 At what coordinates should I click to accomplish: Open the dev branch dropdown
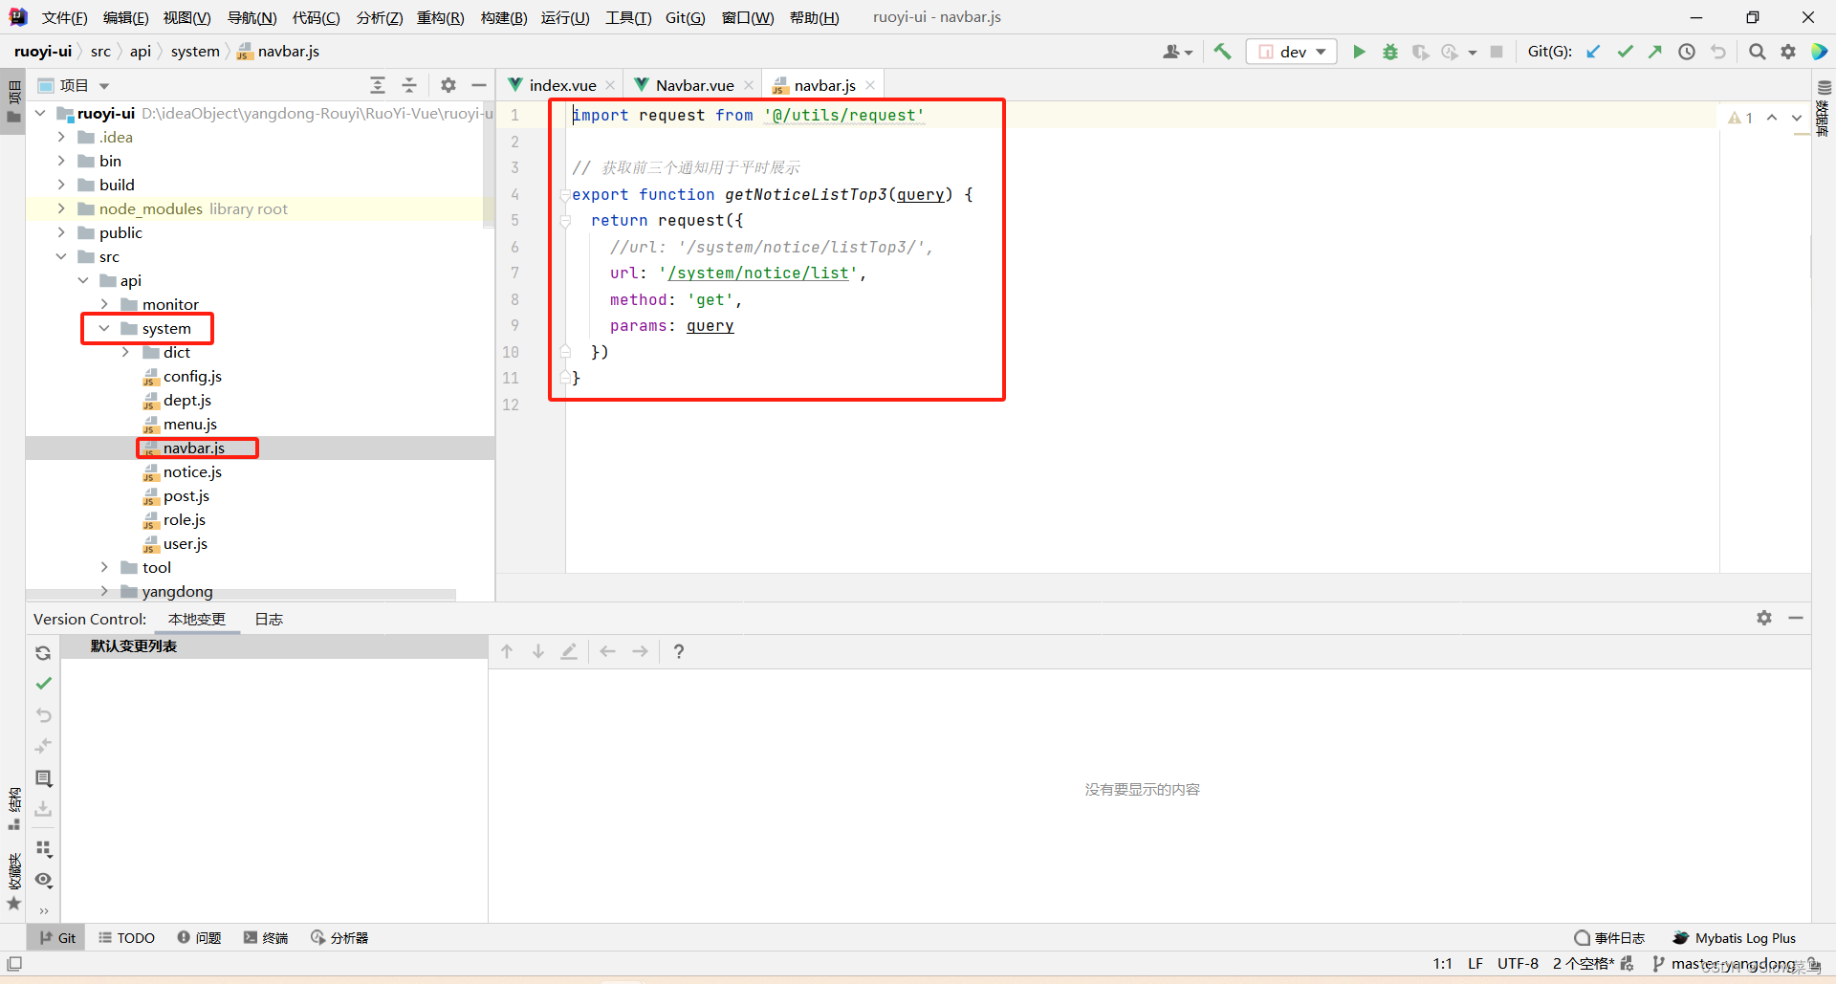[x=1291, y=52]
